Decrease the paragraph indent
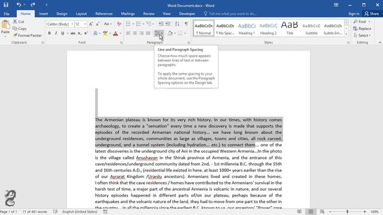This screenshot has width=383, height=215. [161, 24]
